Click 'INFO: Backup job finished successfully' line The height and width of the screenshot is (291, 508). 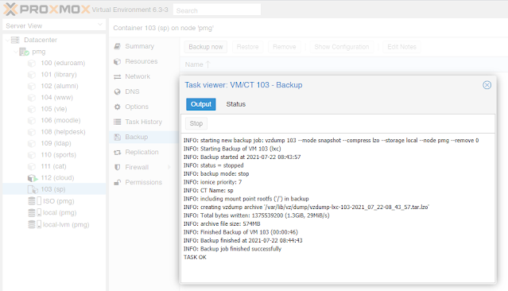[x=233, y=249]
